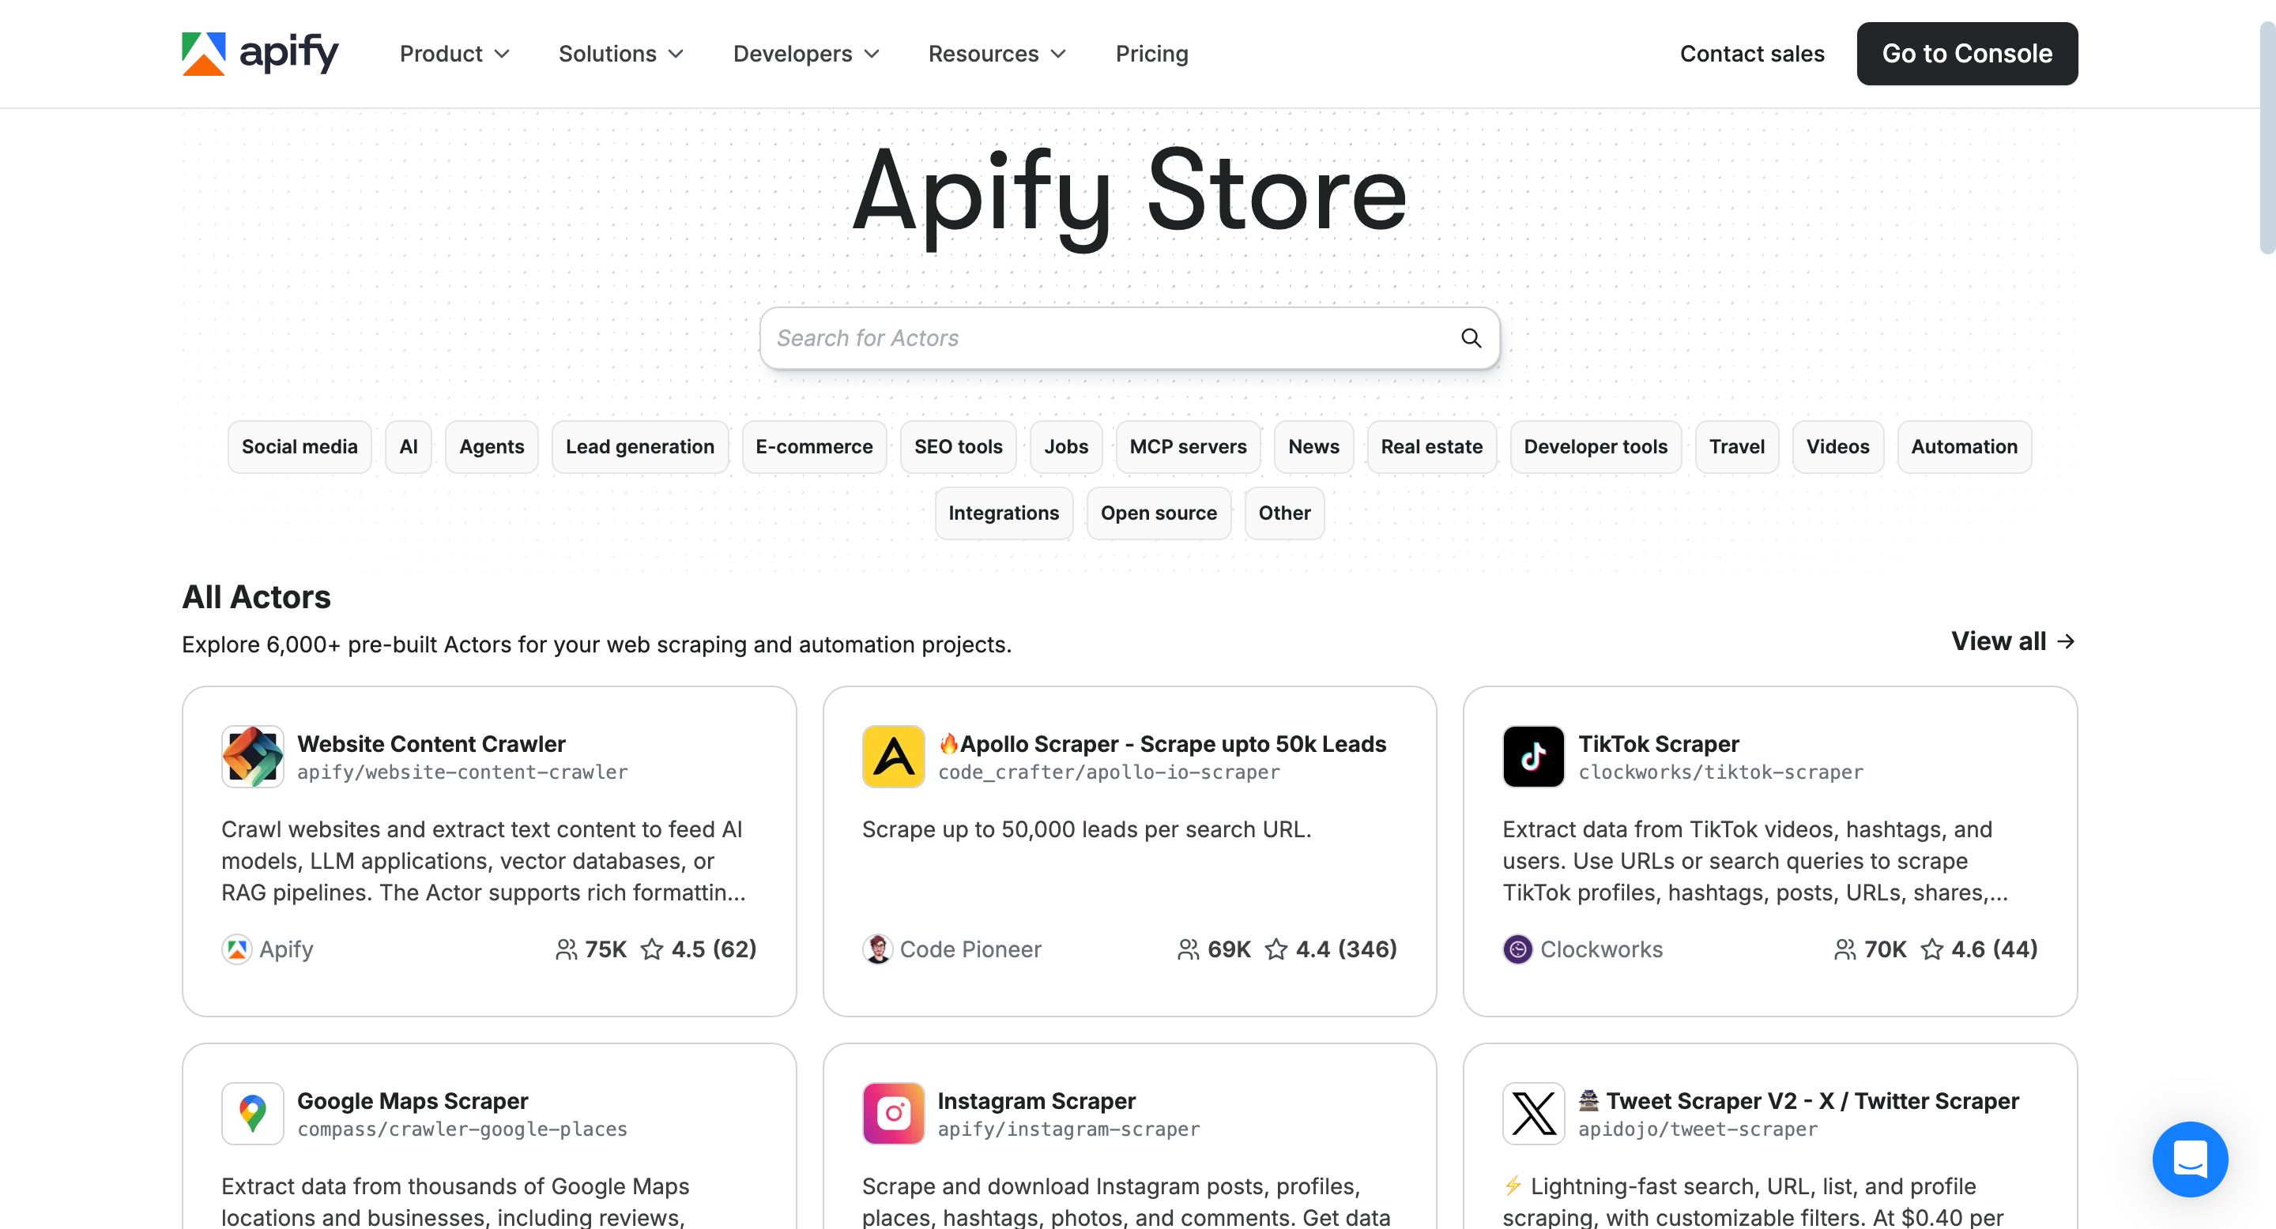Click the Instagram Scraper icon
Image resolution: width=2276 pixels, height=1229 pixels.
(x=892, y=1114)
